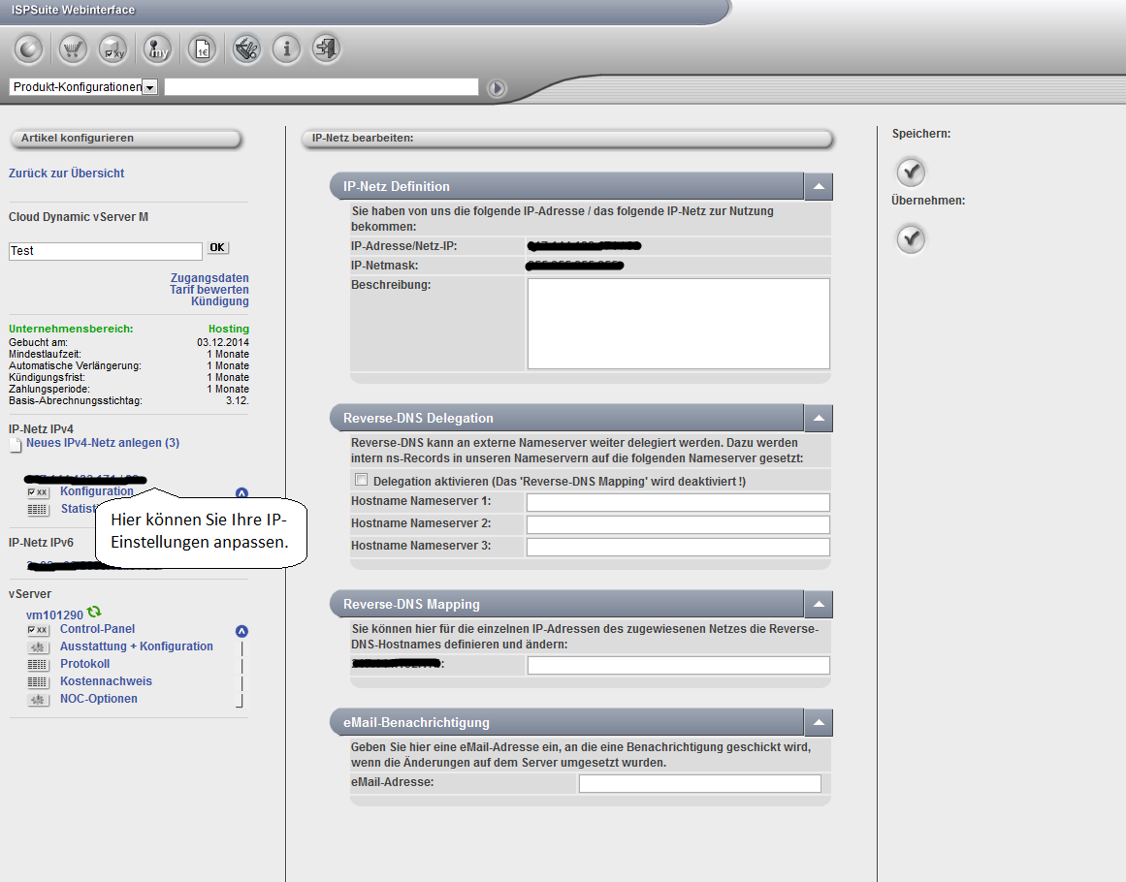Screen dimensions: 1126x882
Task: Collapse the eMail-Benachrichtigung section
Action: pyautogui.click(x=819, y=722)
